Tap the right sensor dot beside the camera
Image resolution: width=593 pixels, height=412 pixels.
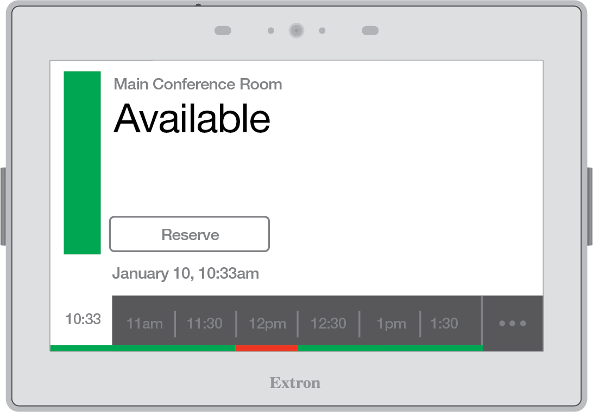click(323, 30)
